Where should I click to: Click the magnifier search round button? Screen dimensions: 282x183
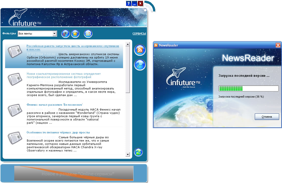click(140, 65)
